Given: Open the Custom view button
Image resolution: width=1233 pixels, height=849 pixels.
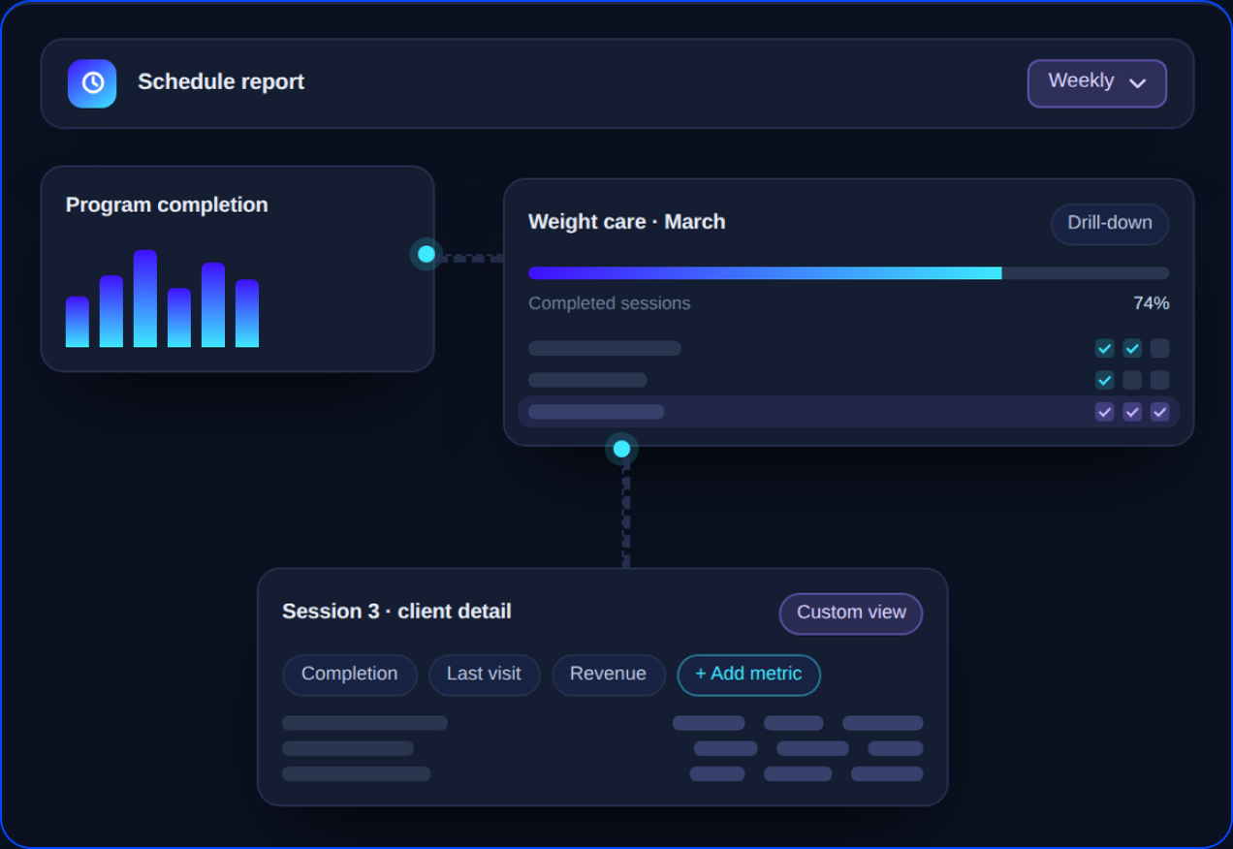Looking at the screenshot, I should [851, 613].
